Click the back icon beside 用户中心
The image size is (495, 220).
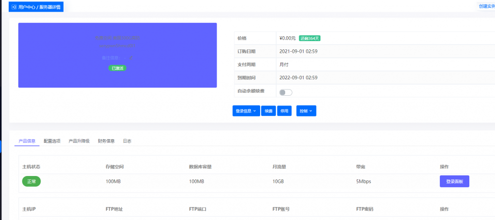(14, 7)
